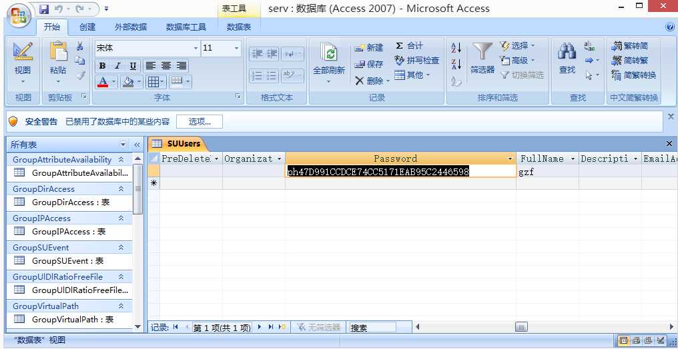Screen dimensions: 678x349
Task: Click the record search (搜索) box
Action: pos(372,328)
